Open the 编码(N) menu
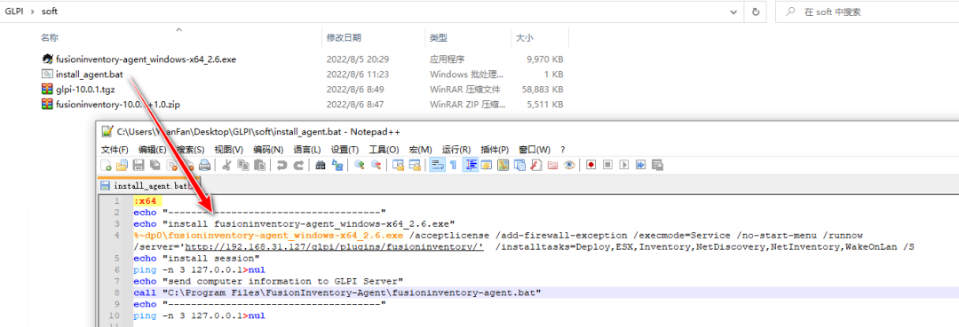 click(268, 150)
